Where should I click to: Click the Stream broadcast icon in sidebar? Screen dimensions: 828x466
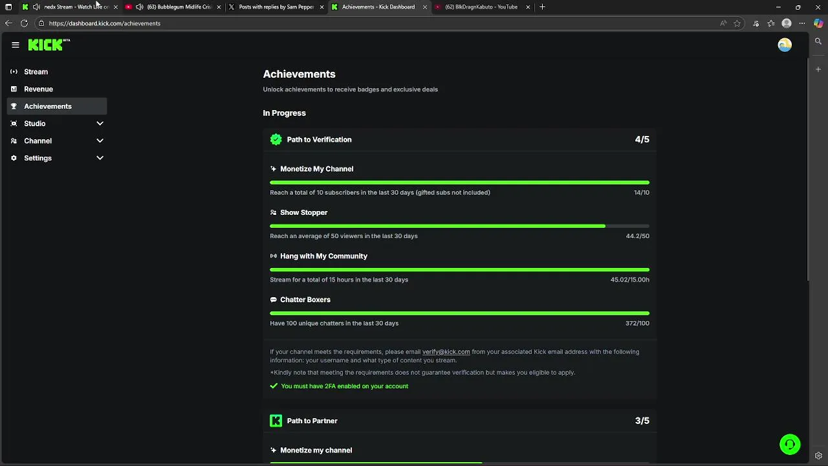pyautogui.click(x=14, y=72)
